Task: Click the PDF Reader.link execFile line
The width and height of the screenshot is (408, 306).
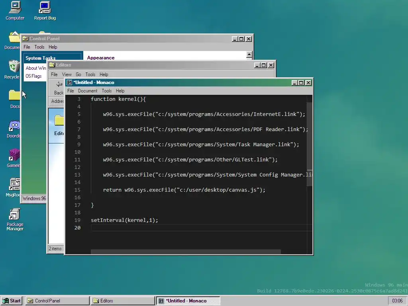Action: 206,129
